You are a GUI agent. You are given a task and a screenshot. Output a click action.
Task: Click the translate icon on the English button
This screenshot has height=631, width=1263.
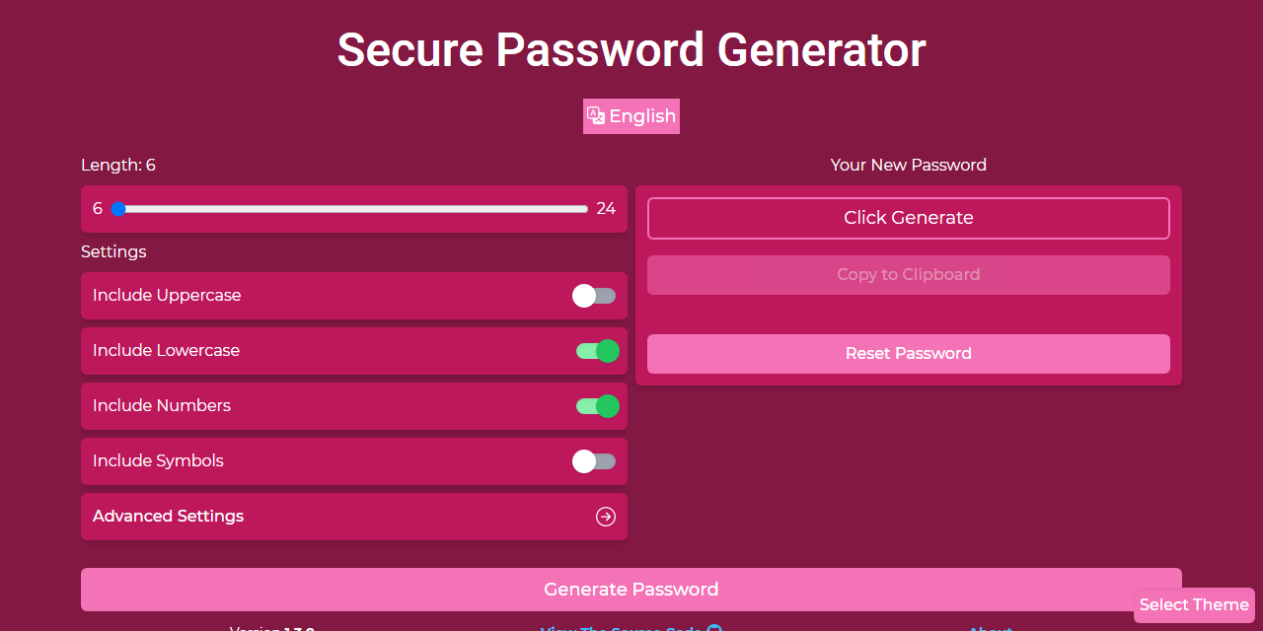pyautogui.click(x=595, y=115)
